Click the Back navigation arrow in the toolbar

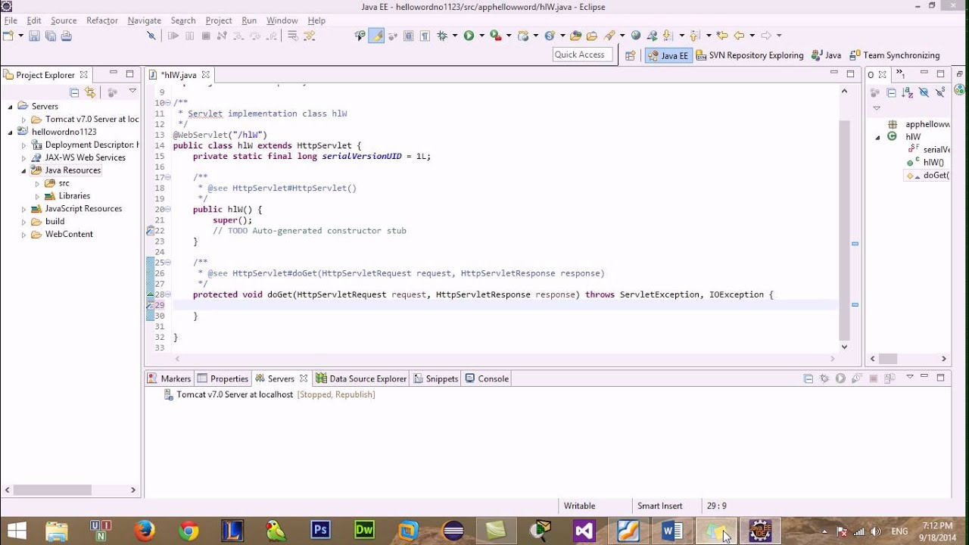click(x=739, y=36)
